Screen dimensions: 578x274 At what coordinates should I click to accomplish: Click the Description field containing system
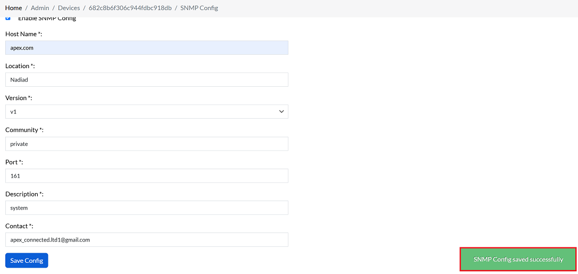click(147, 207)
